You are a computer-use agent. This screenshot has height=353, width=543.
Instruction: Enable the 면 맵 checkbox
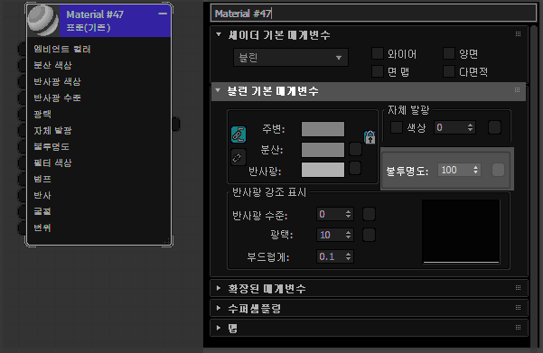tap(377, 71)
